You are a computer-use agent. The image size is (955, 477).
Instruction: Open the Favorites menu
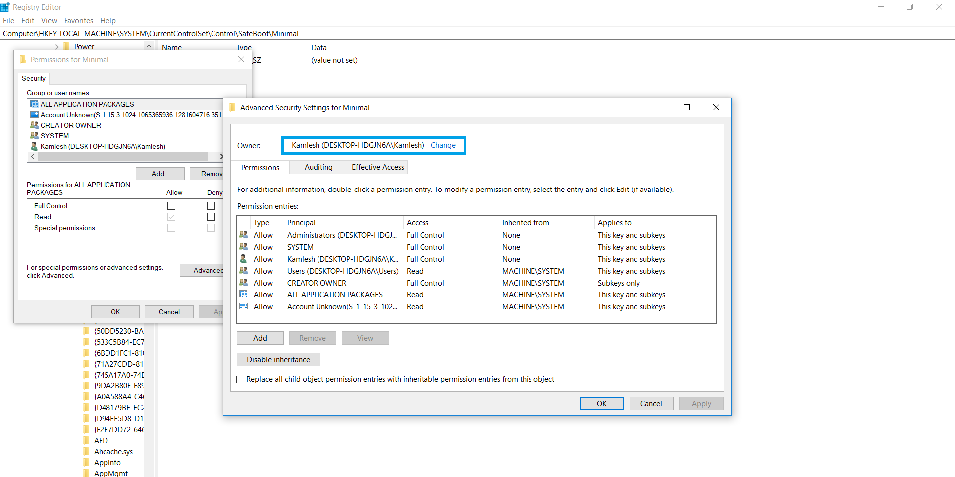[78, 20]
